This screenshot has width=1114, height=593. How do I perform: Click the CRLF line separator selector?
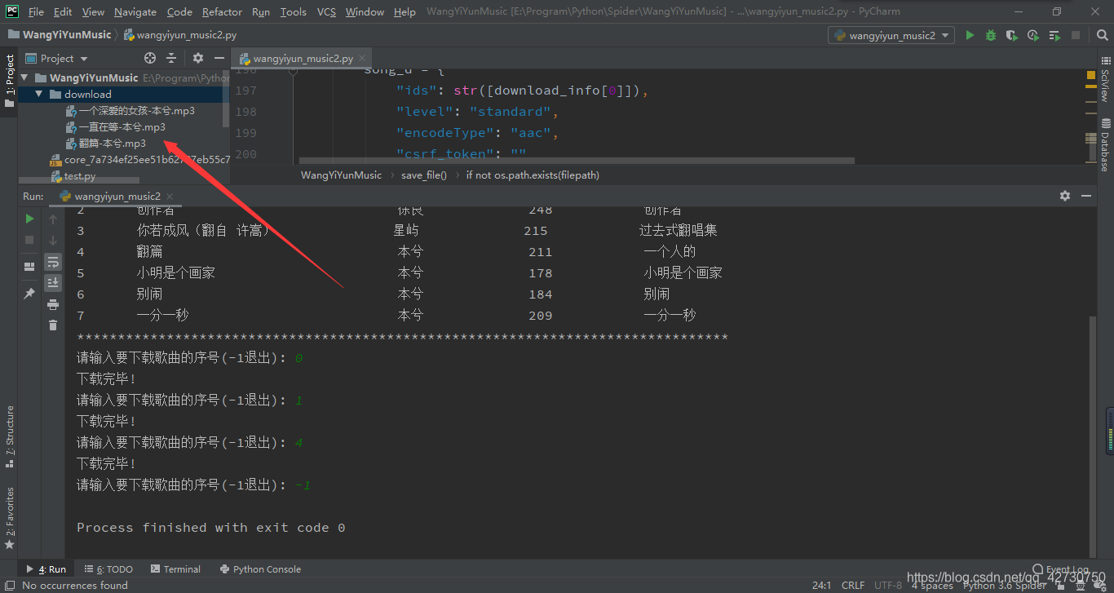coord(853,585)
